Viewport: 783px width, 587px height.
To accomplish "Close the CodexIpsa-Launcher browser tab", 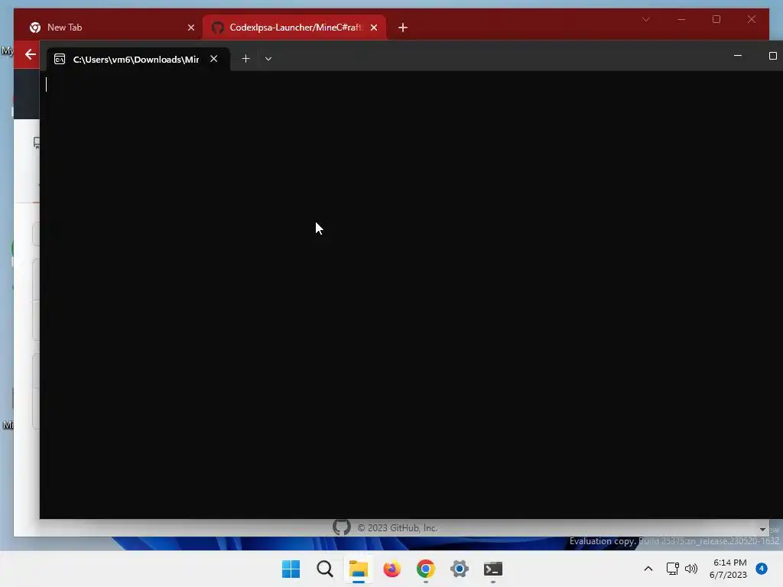I will (373, 28).
